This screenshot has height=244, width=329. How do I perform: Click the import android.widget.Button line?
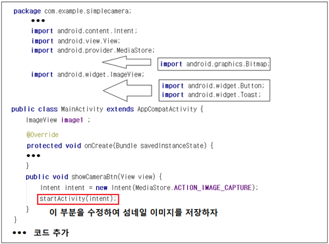[213, 86]
